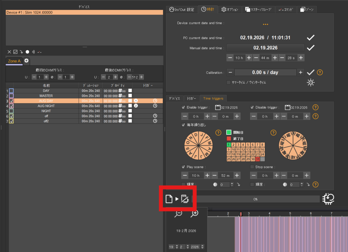This screenshot has height=252, width=348.
Task: Decrease the Calibration value with minus
Action: tap(230, 72)
